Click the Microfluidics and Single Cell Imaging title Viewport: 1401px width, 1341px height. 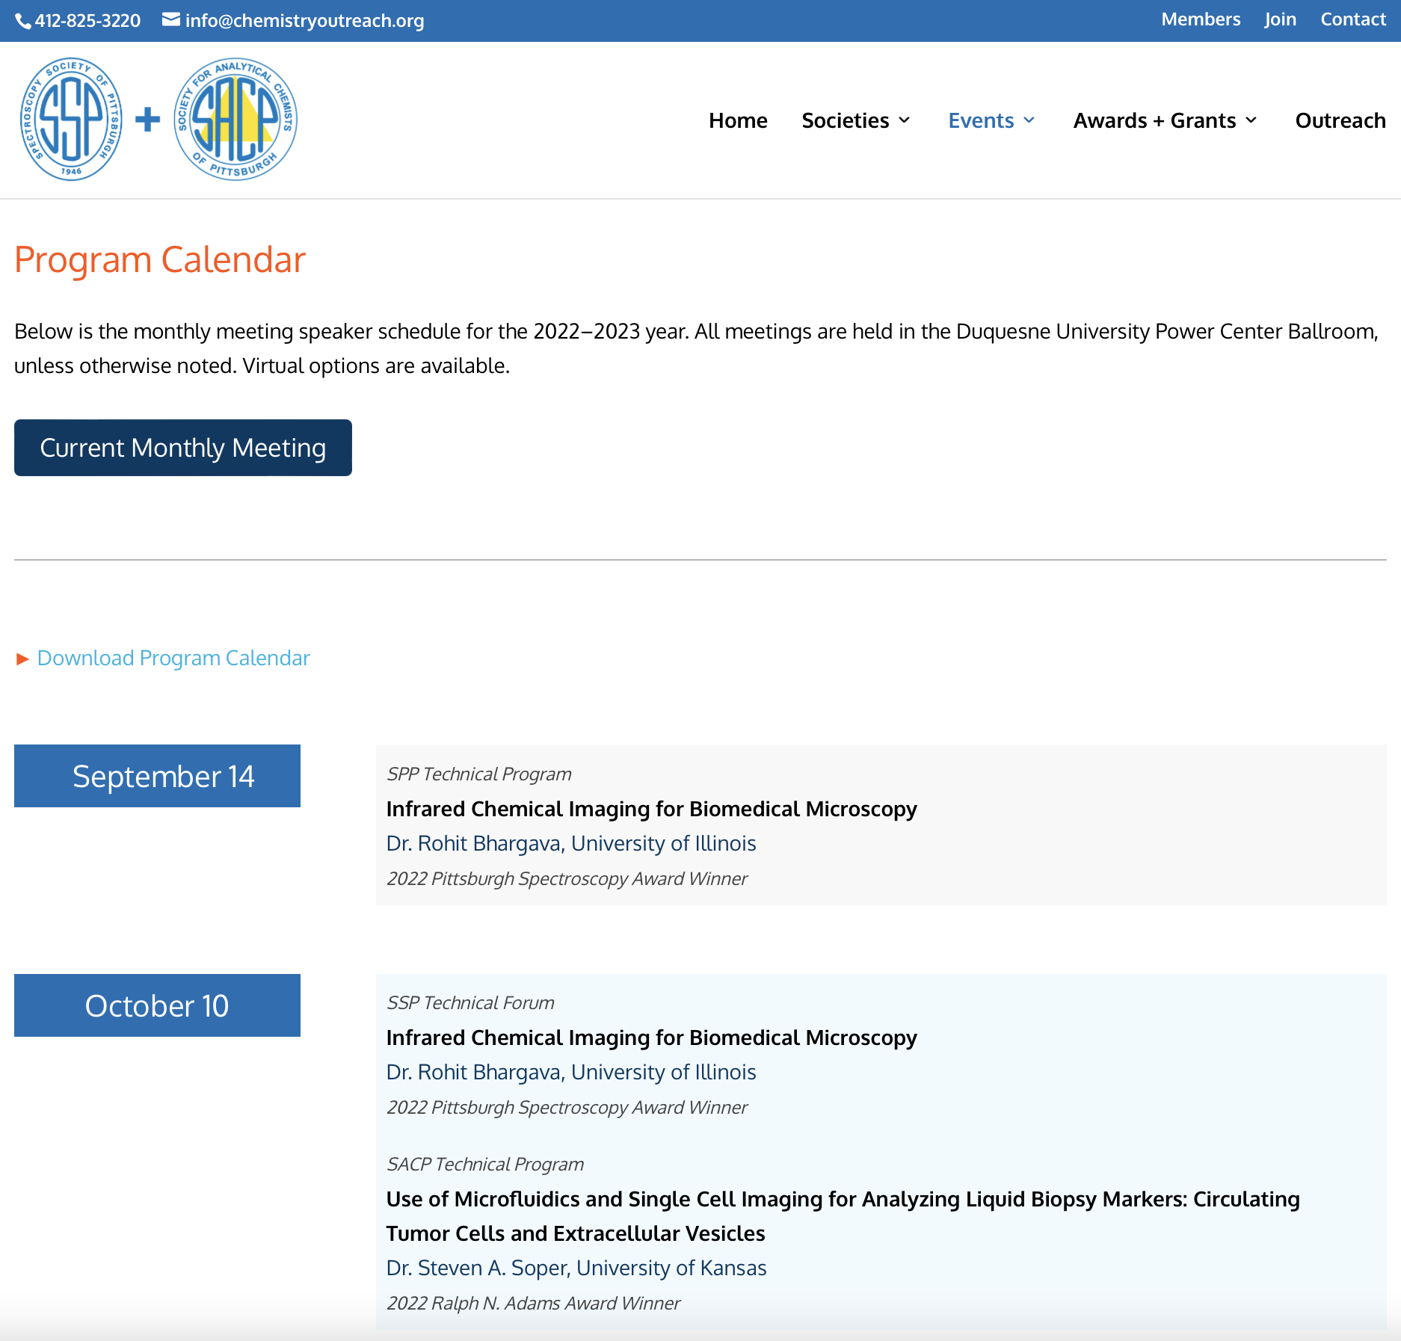843,1216
